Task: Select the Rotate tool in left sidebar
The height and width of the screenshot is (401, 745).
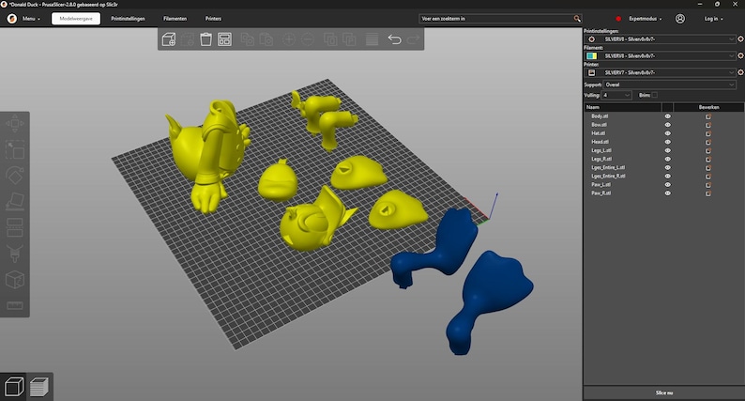Action: click(x=15, y=175)
